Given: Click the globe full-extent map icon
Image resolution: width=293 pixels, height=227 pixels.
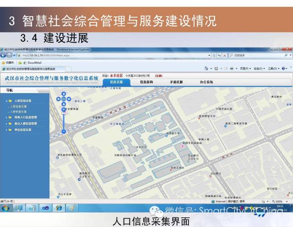Looking at the screenshot, I should 64,99.
